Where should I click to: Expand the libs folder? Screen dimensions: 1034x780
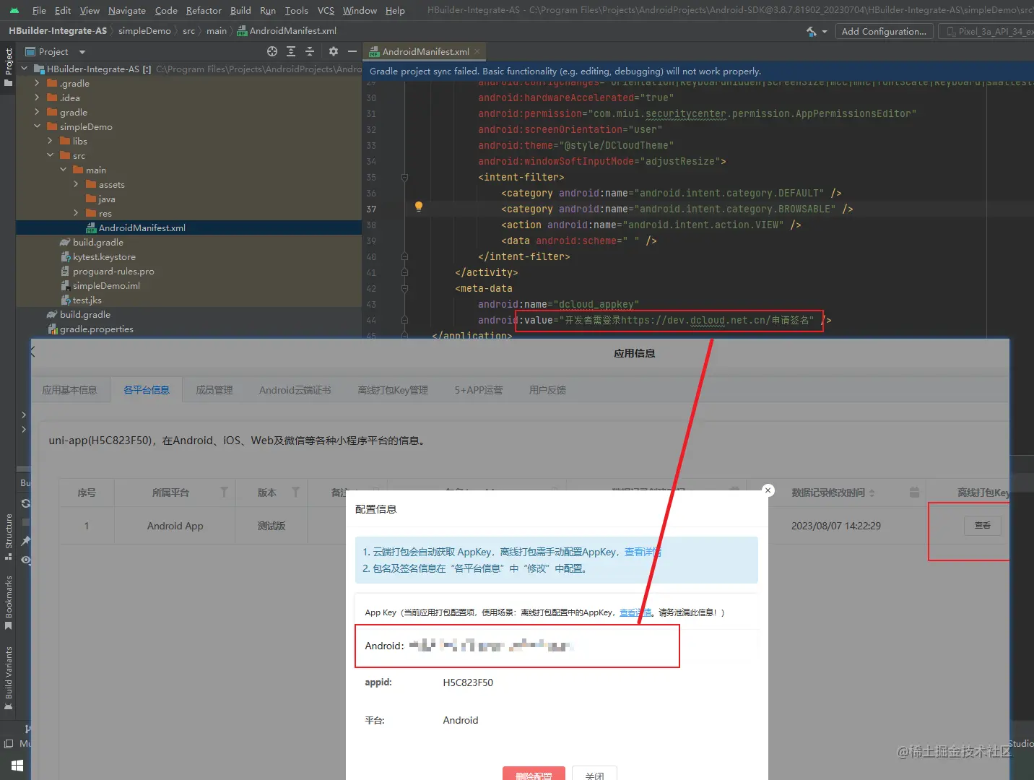50,141
